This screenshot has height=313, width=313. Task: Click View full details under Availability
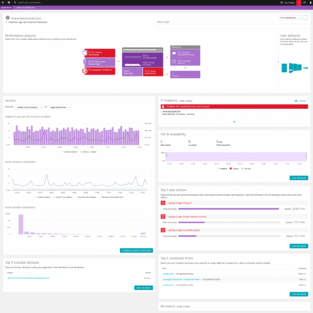coord(299,178)
